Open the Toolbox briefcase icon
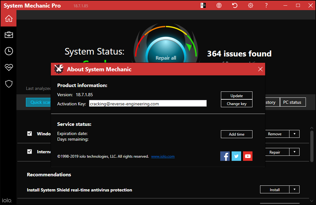The image size is (316, 205). click(x=9, y=35)
